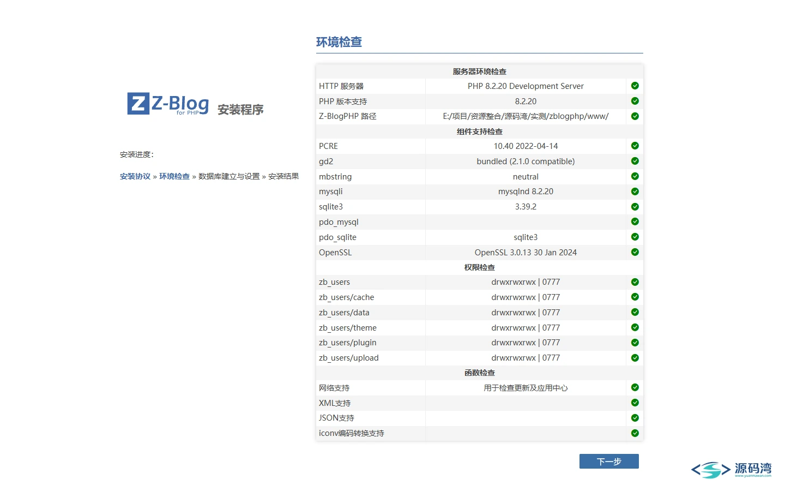This screenshot has height=491, width=785.
Task: Click green check icon for zb_users/plugin row
Action: click(x=635, y=343)
